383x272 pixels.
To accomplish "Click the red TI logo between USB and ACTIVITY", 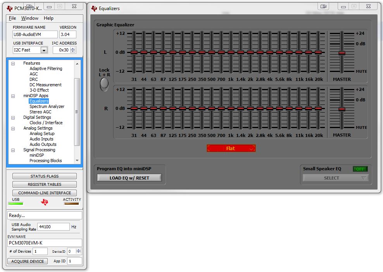I will tap(45, 202).
